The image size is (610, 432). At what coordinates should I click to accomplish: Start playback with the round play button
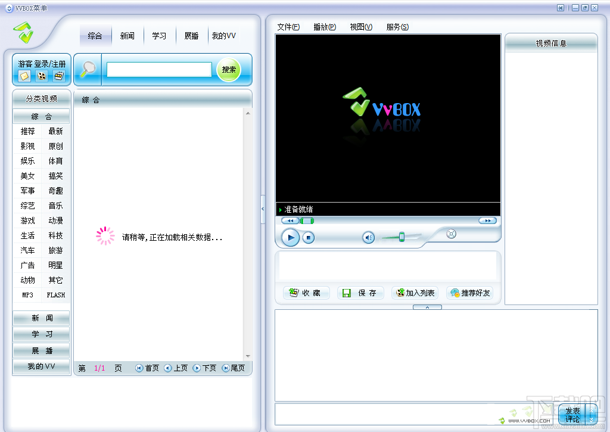(x=290, y=237)
